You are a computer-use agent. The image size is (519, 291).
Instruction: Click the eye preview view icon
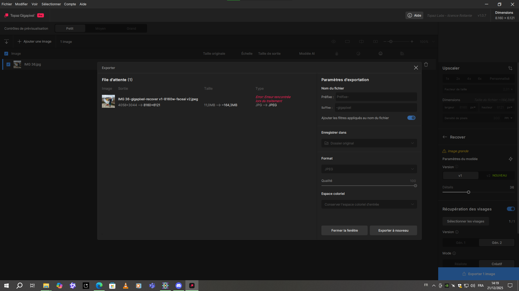click(x=334, y=41)
